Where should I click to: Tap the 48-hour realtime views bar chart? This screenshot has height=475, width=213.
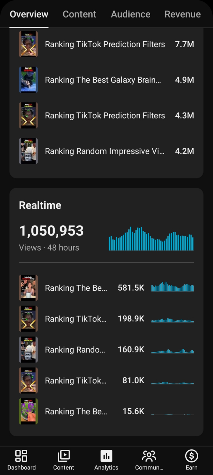pos(151,239)
